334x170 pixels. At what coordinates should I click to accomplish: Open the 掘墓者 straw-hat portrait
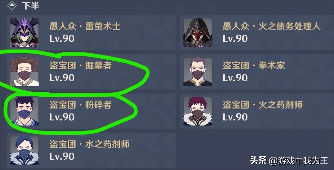pyautogui.click(x=24, y=72)
